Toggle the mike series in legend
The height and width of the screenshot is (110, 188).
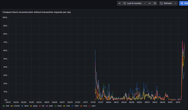click(77, 106)
